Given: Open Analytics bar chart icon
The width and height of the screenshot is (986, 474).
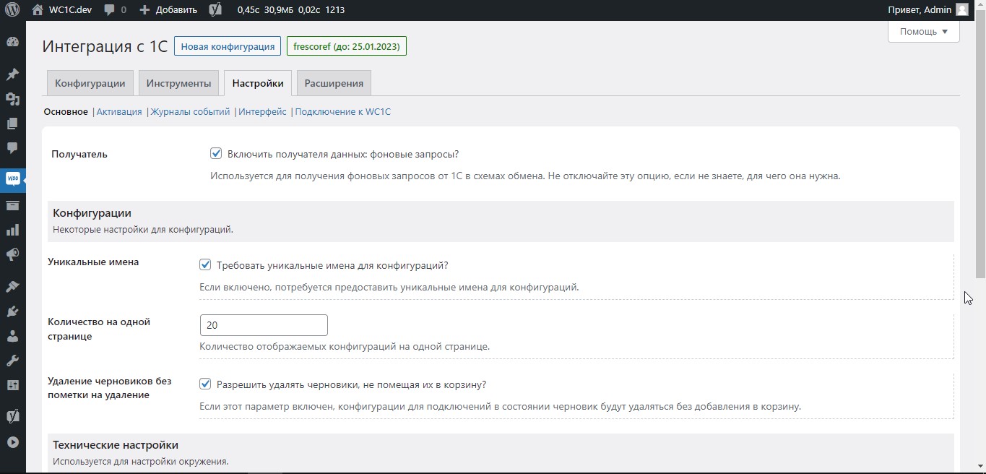Looking at the screenshot, I should click(12, 230).
